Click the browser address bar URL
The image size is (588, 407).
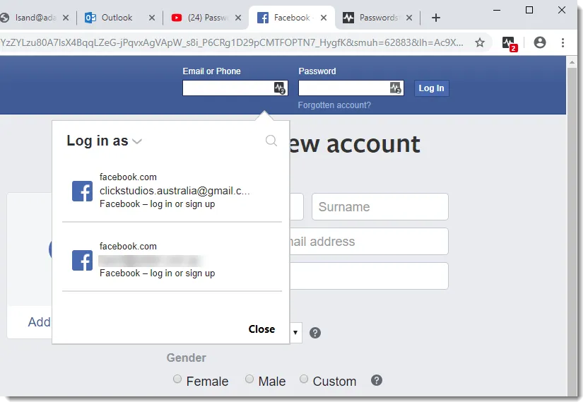click(x=233, y=42)
